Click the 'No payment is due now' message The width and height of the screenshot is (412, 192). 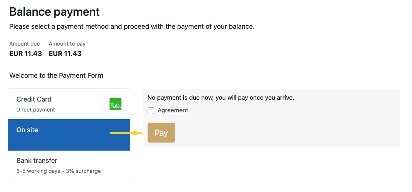tap(221, 98)
